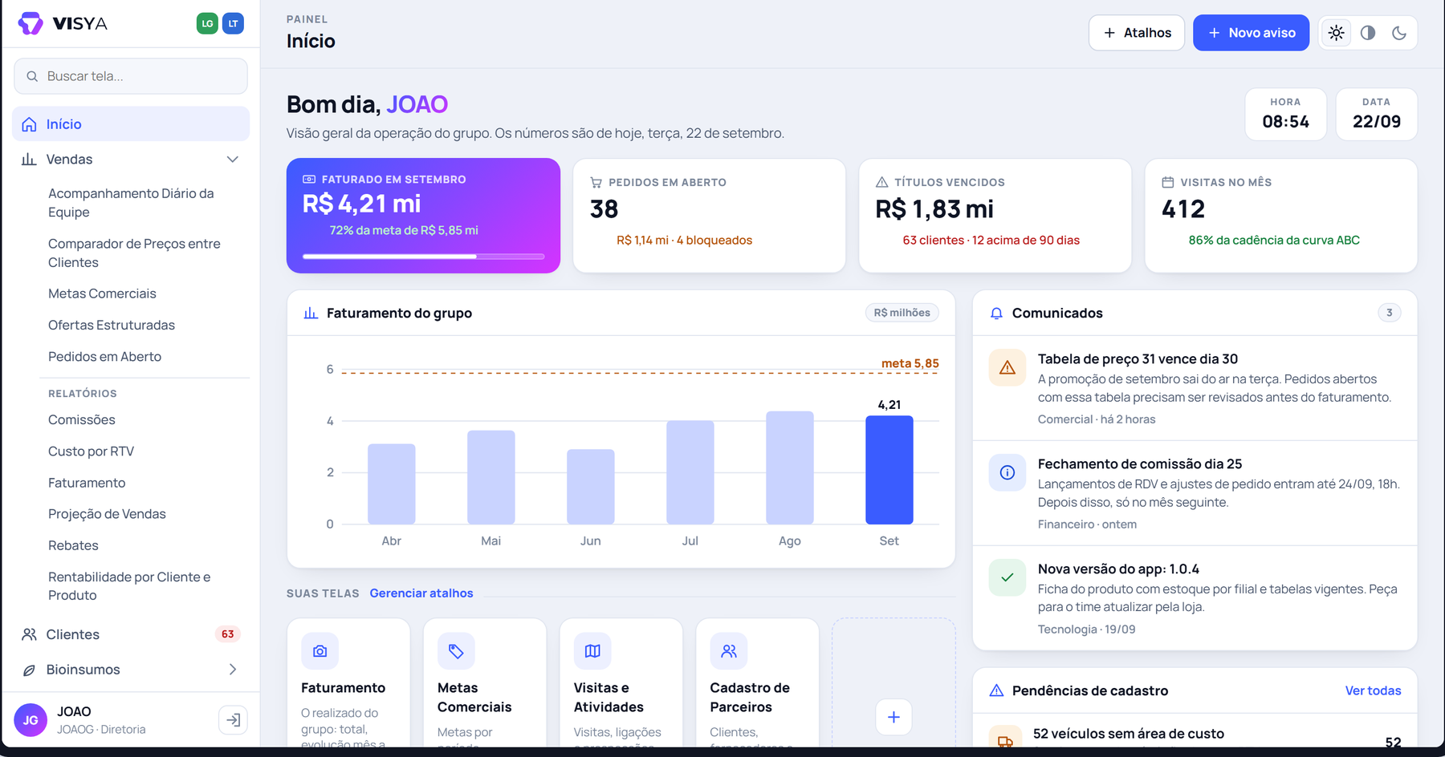Expand the Bioinsumos menu chevron
This screenshot has height=757, width=1445.
233,670
